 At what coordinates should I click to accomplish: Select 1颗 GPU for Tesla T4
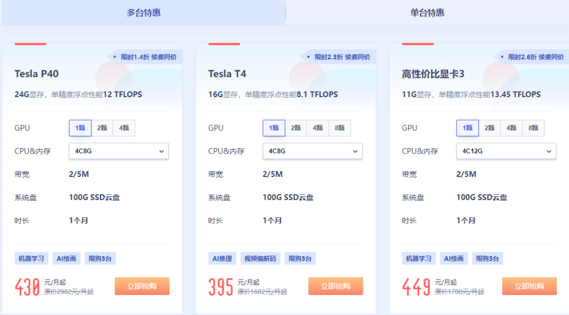(274, 128)
